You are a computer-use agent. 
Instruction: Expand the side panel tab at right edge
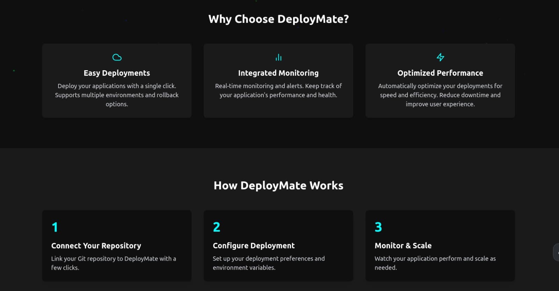coord(556,253)
